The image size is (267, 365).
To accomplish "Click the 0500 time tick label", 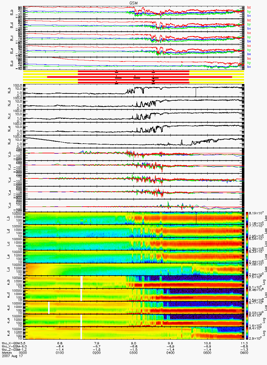I will 207,353.
